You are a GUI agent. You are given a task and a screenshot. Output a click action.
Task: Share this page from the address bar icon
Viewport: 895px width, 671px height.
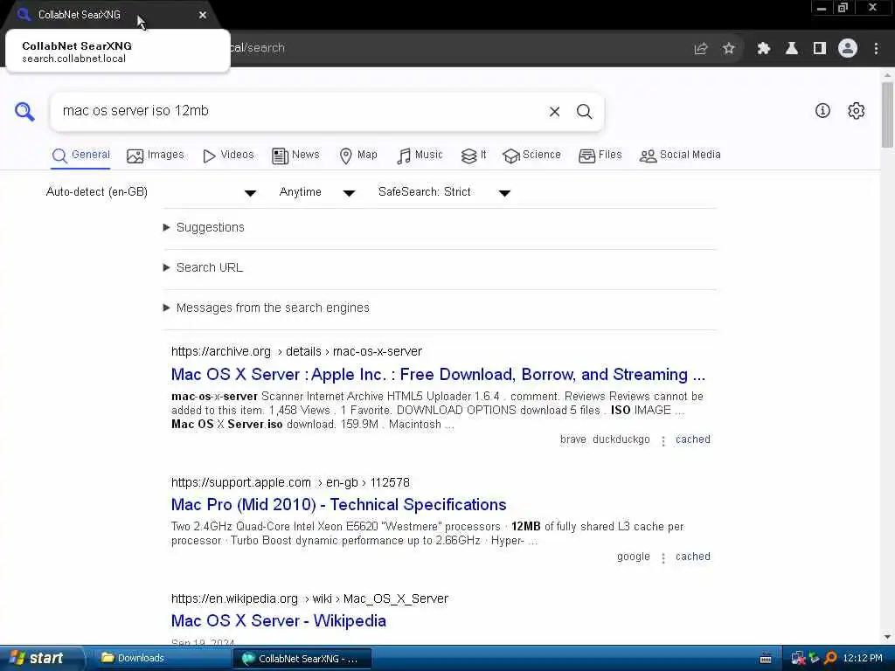pyautogui.click(x=700, y=49)
